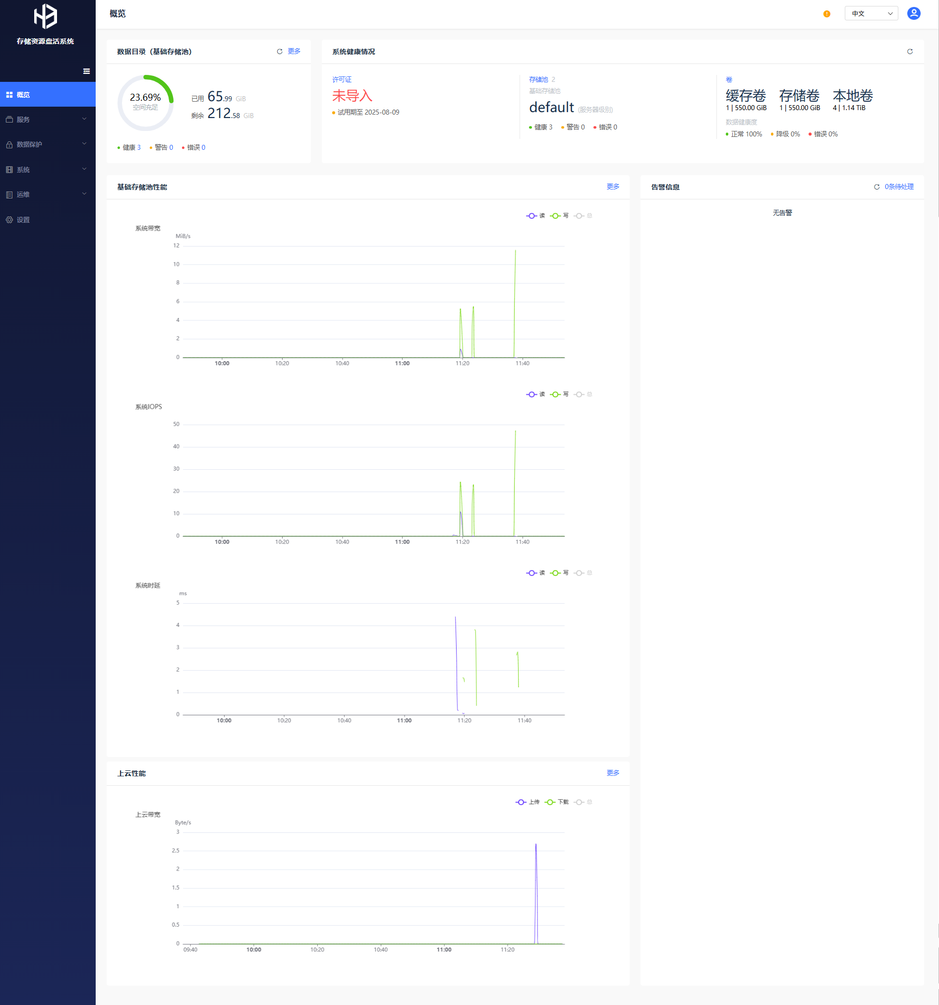The width and height of the screenshot is (939, 1005).
Task: Toggle the 读 series in 系统时延 legend
Action: (x=536, y=573)
